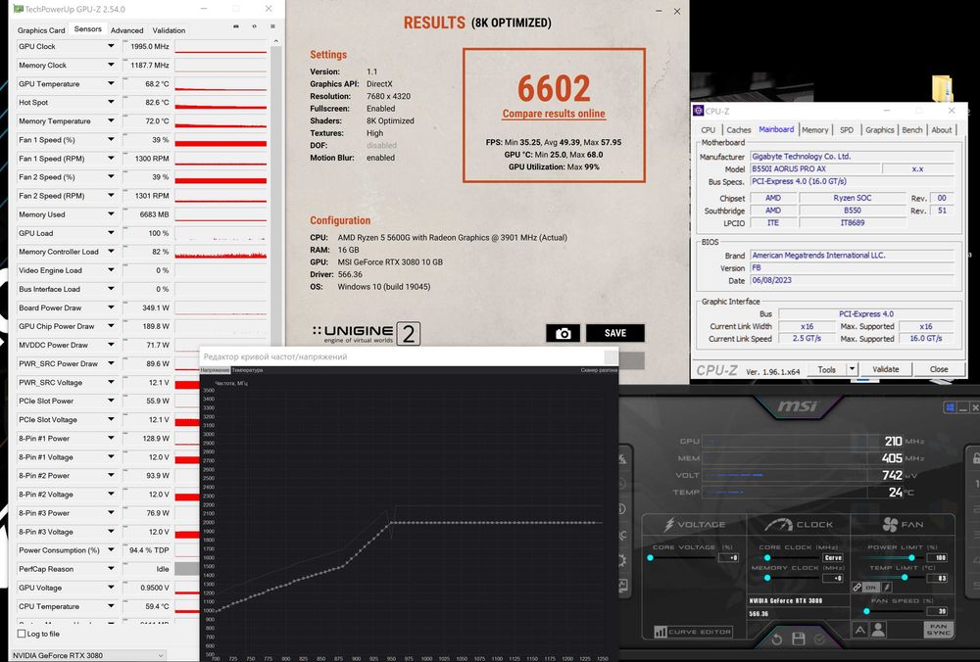Click Afterburner reset settings icon
Screen dimensions: 980x662
777,638
